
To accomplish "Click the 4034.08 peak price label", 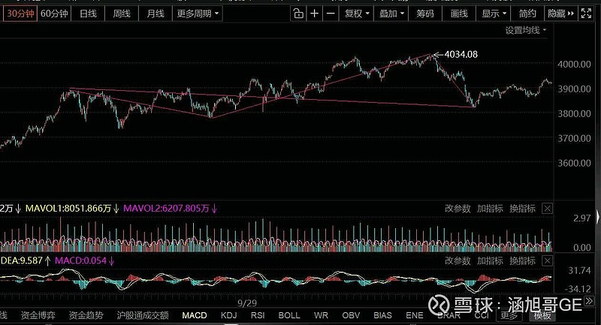I will click(x=461, y=54).
